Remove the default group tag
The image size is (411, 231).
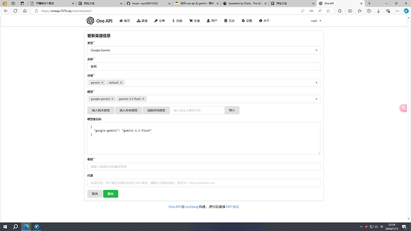tap(121, 83)
